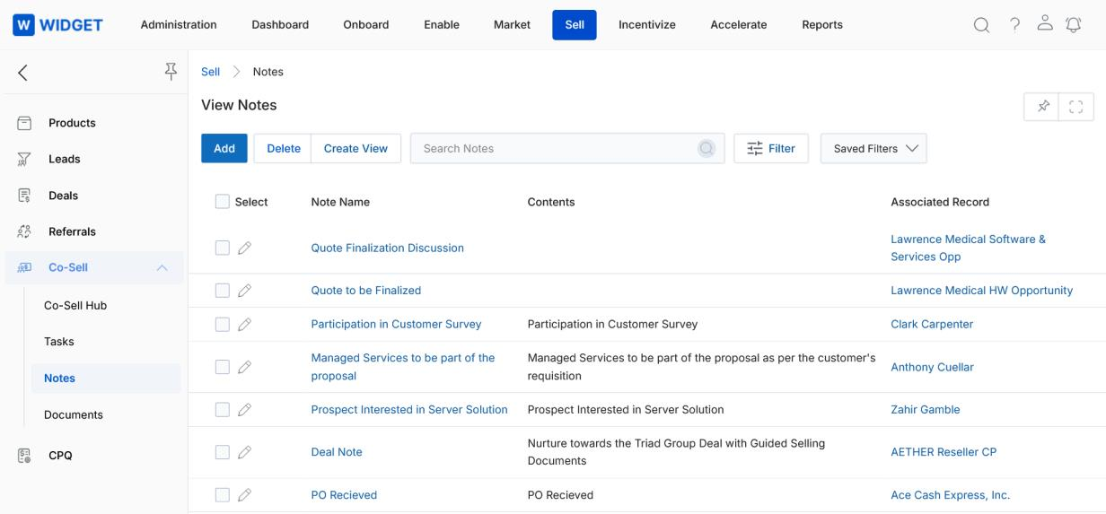Open Anthony Cuellar associated record
This screenshot has width=1106, height=514.
[x=932, y=367]
